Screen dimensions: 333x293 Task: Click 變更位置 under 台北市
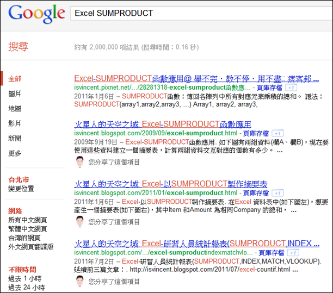21,189
